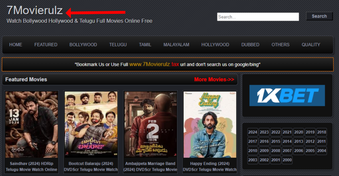The height and width of the screenshot is (176, 339).
Task: Browse movies from 2002
Action: [x=264, y=160]
